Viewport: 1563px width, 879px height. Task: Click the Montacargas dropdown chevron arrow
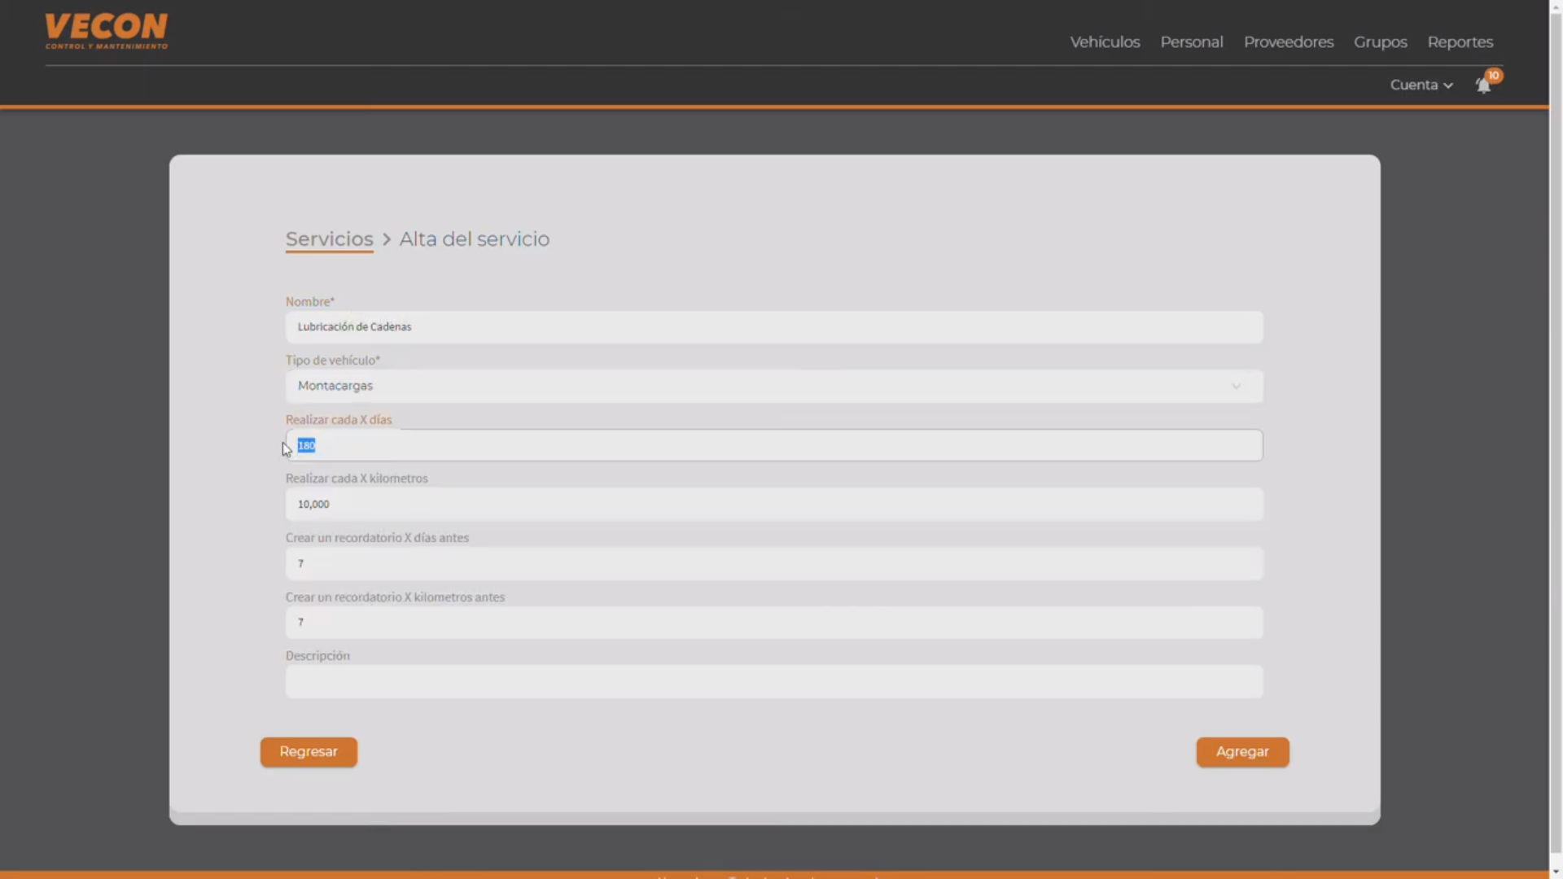1236,387
